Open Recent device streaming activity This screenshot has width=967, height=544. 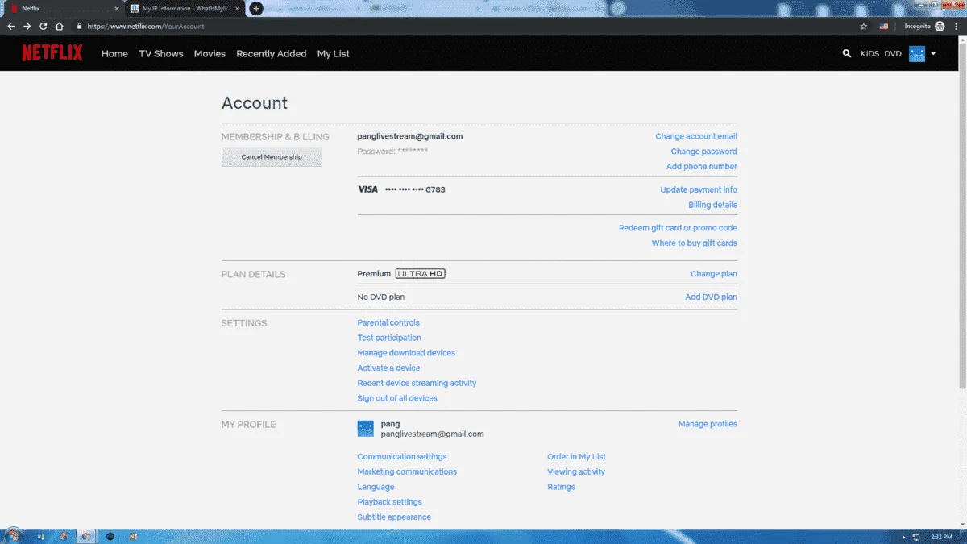417,383
